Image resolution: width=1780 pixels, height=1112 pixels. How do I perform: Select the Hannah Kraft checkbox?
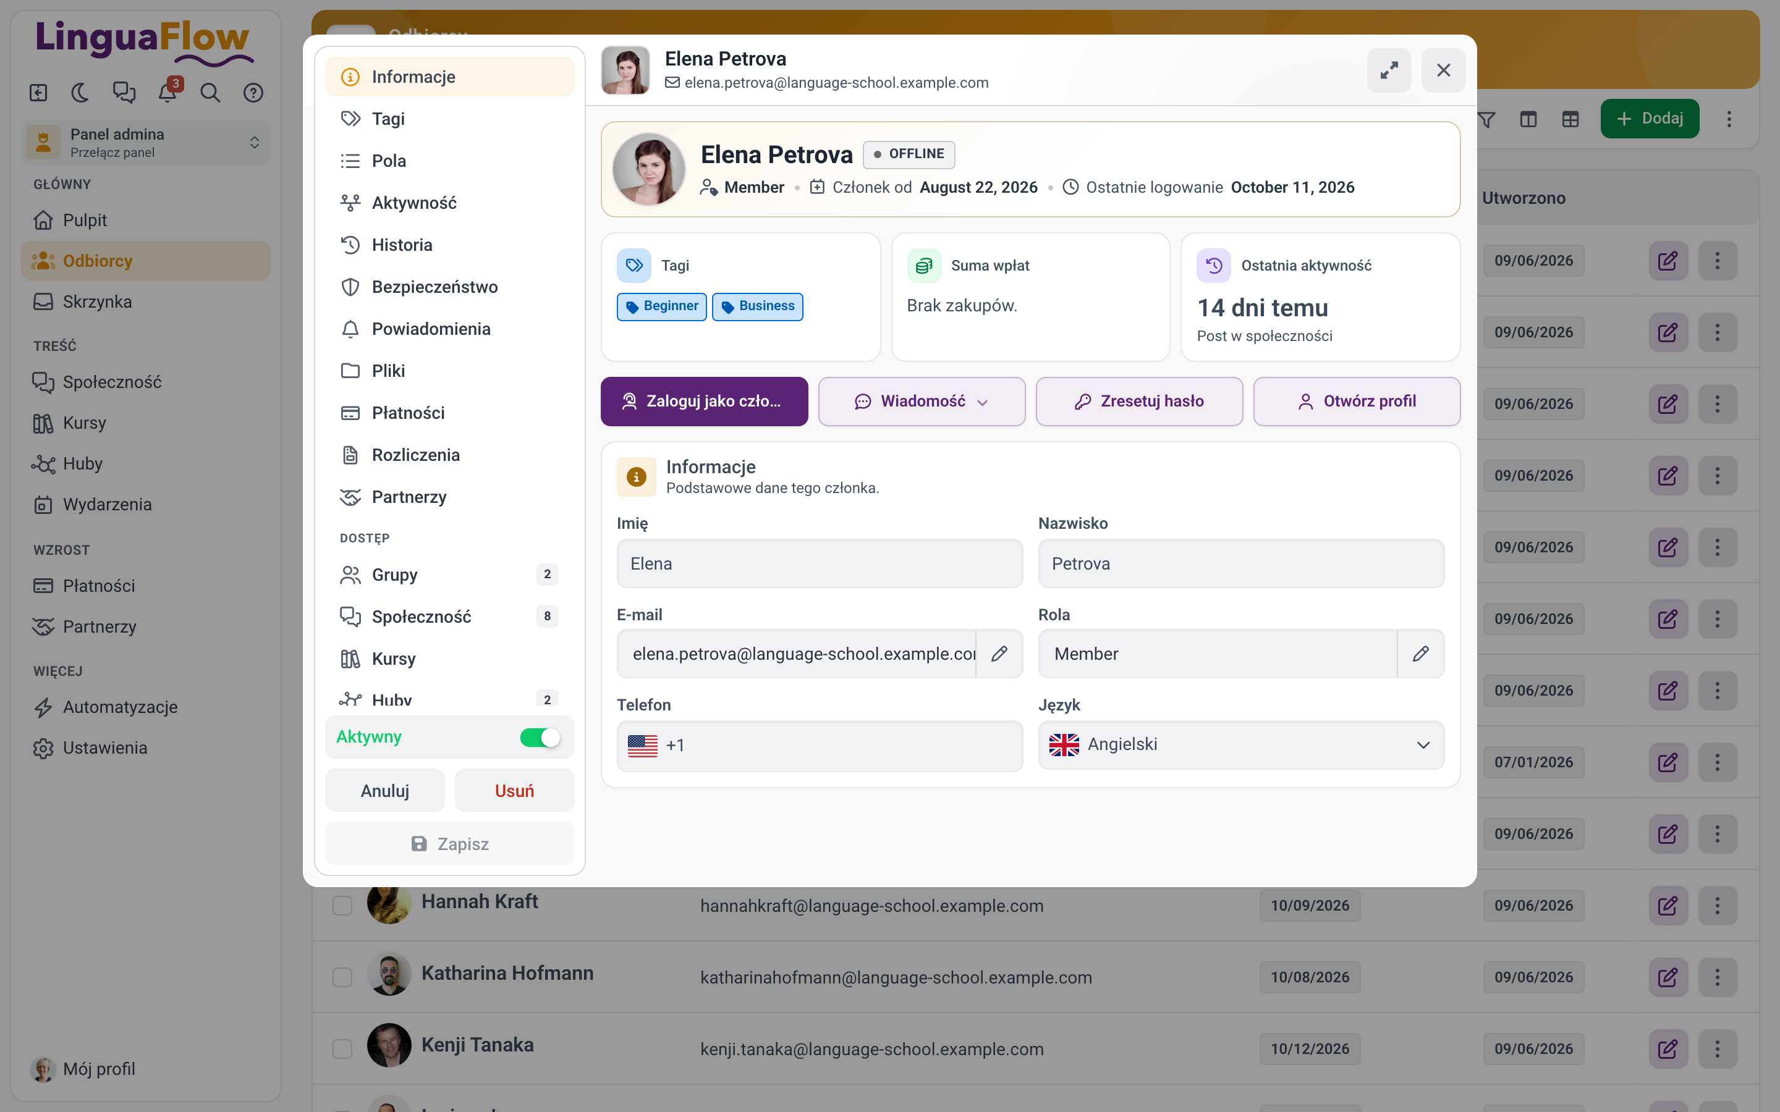coord(342,905)
